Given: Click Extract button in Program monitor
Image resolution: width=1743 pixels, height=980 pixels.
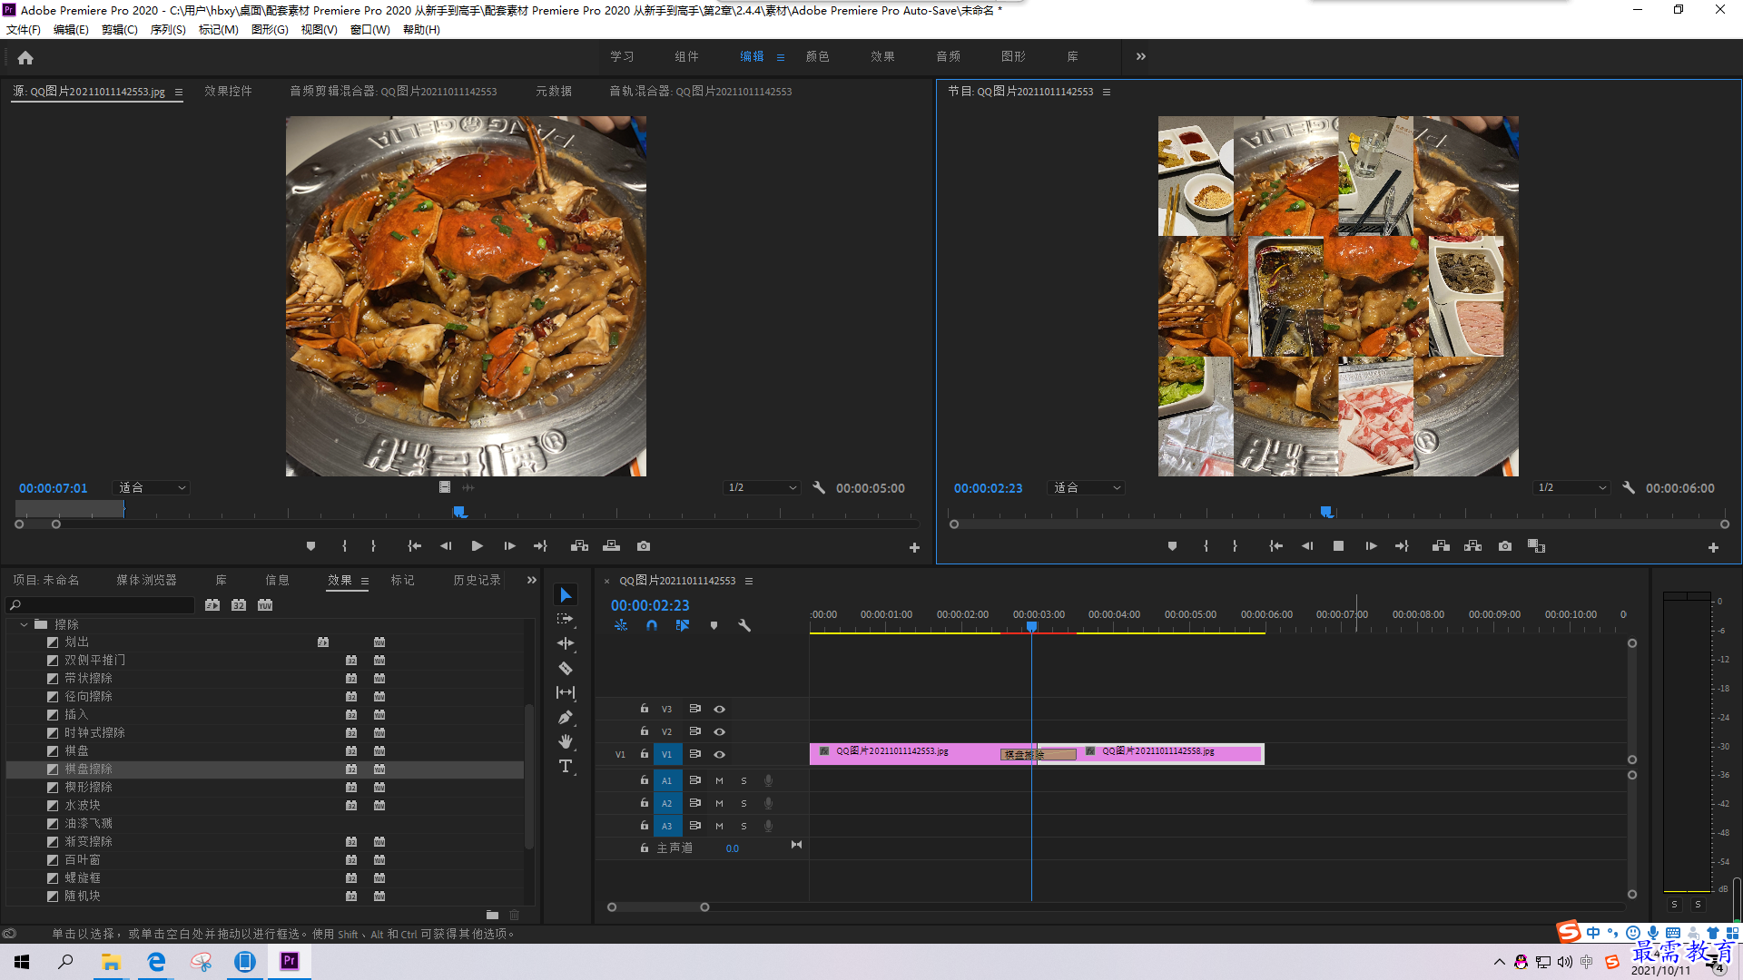Looking at the screenshot, I should pyautogui.click(x=1472, y=545).
